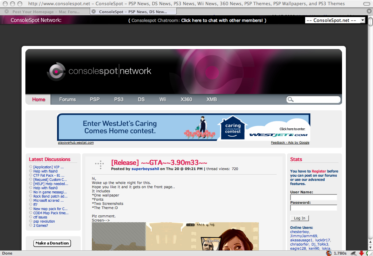373x256 pixels.
Task: Click the vertical scrollbar down arrow
Action: [x=370, y=248]
